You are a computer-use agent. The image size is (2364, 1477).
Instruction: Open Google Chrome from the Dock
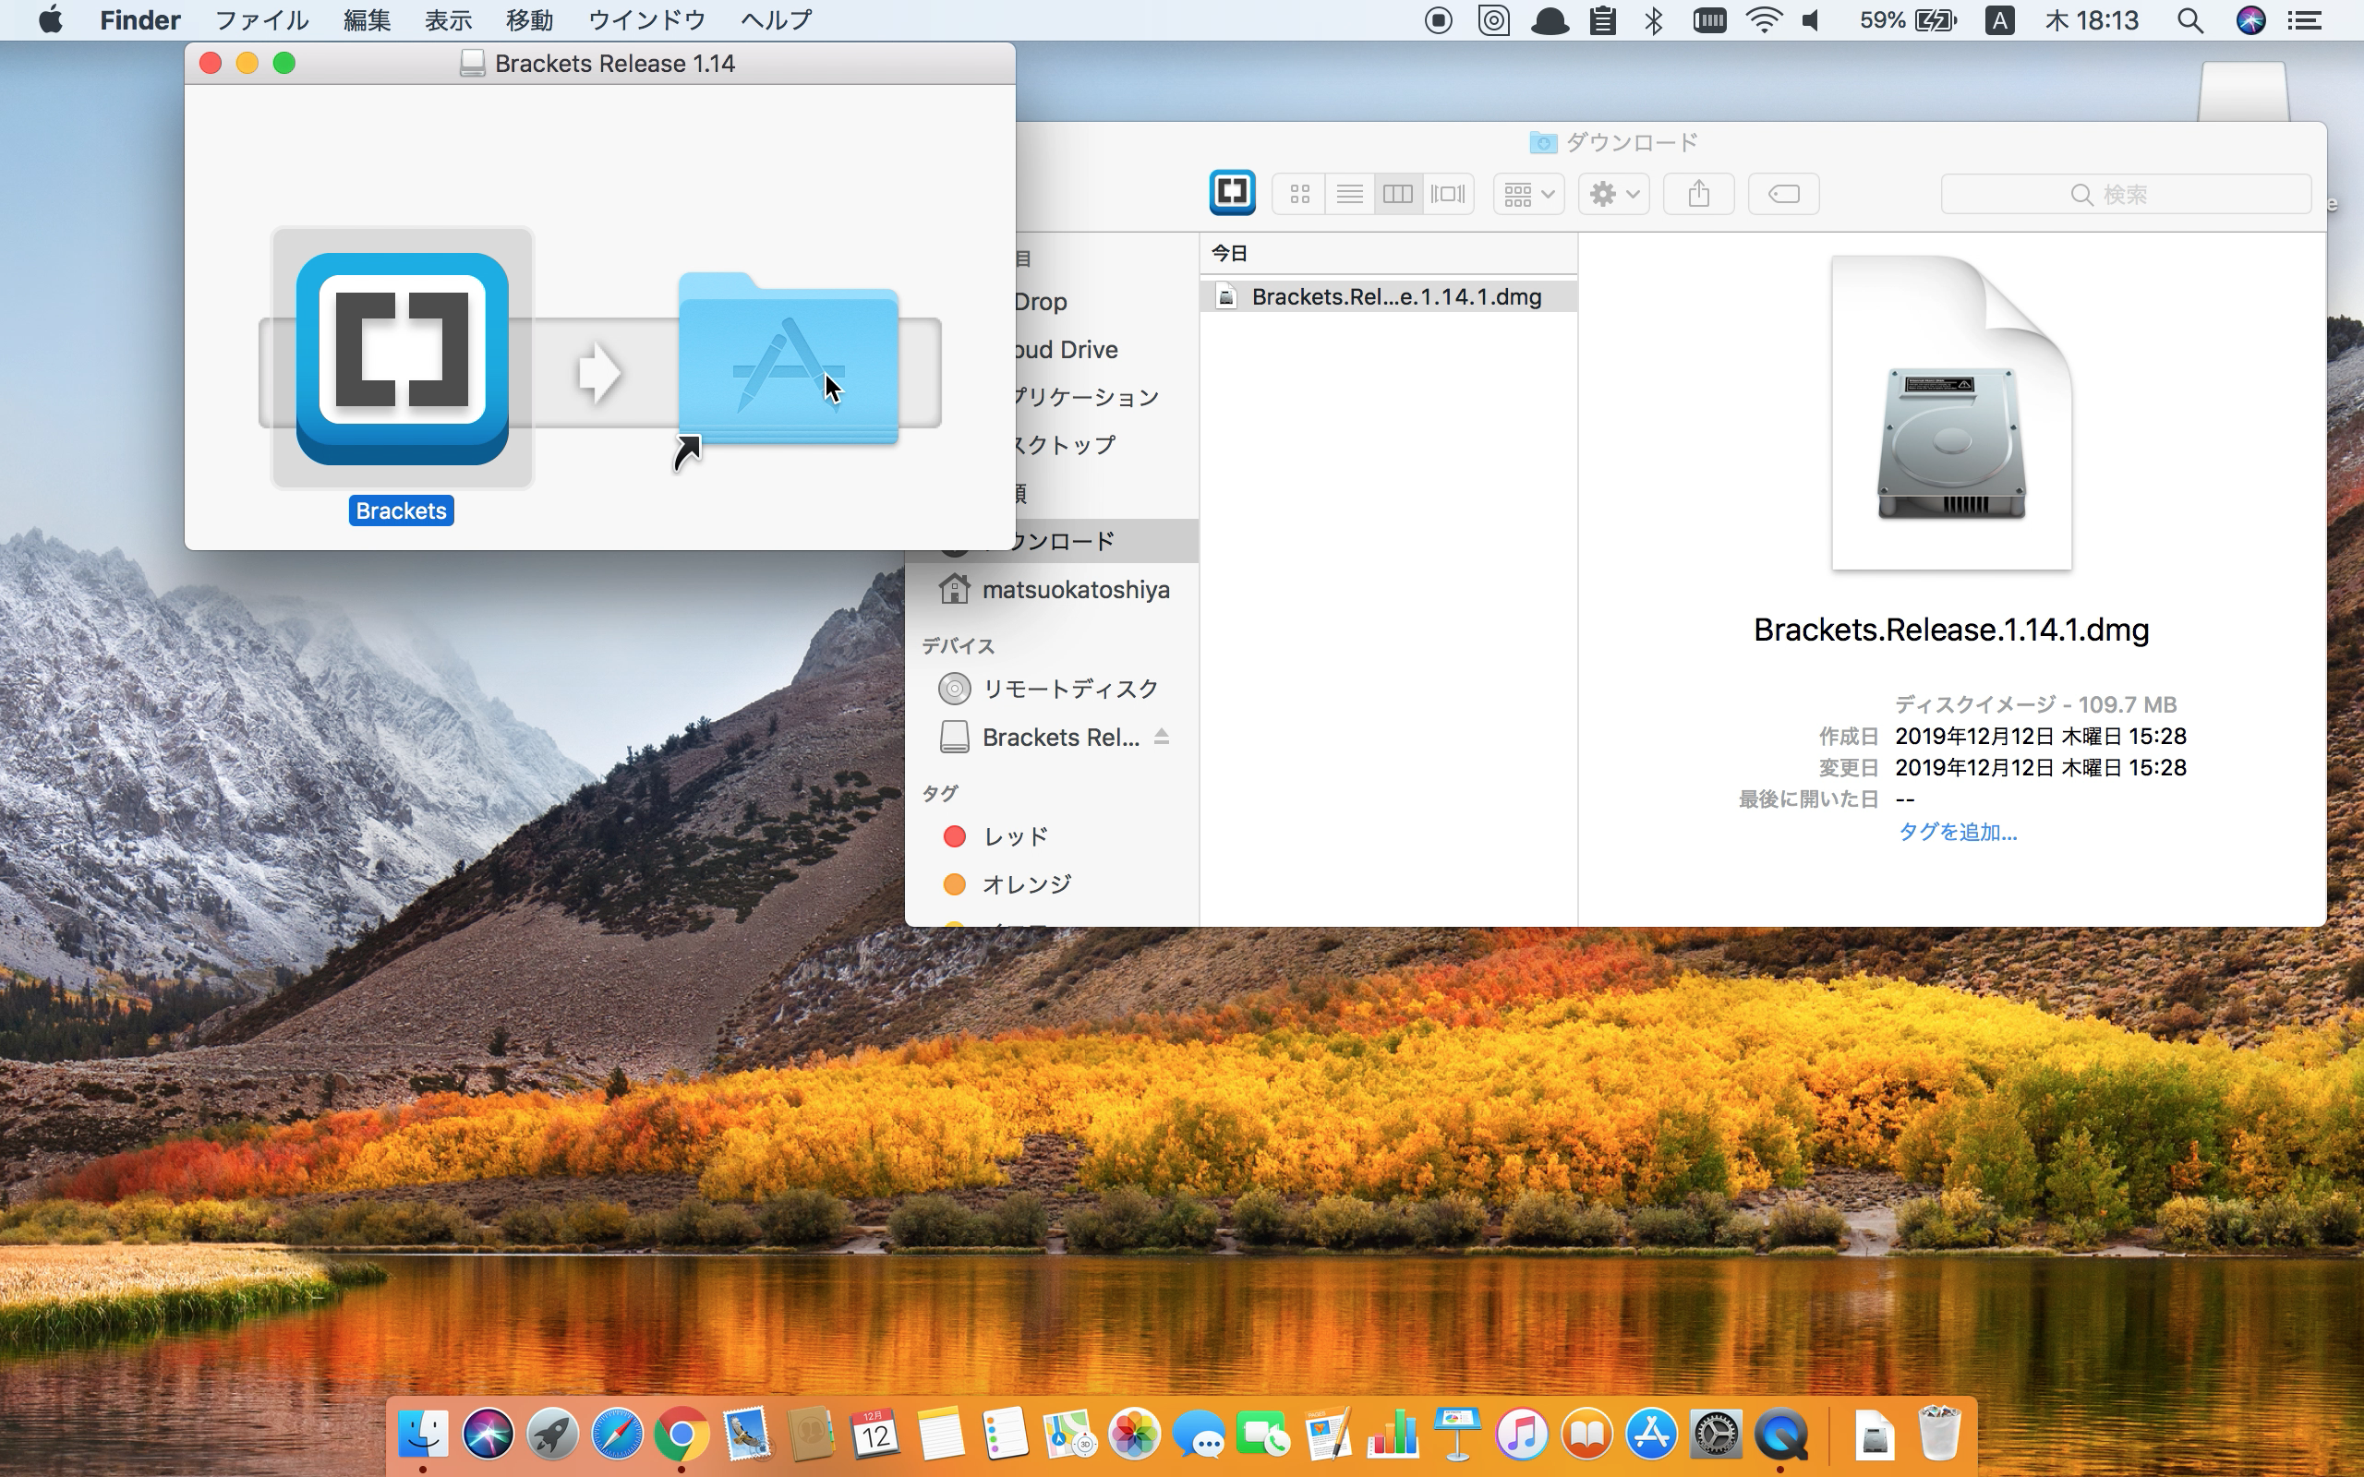click(x=681, y=1434)
